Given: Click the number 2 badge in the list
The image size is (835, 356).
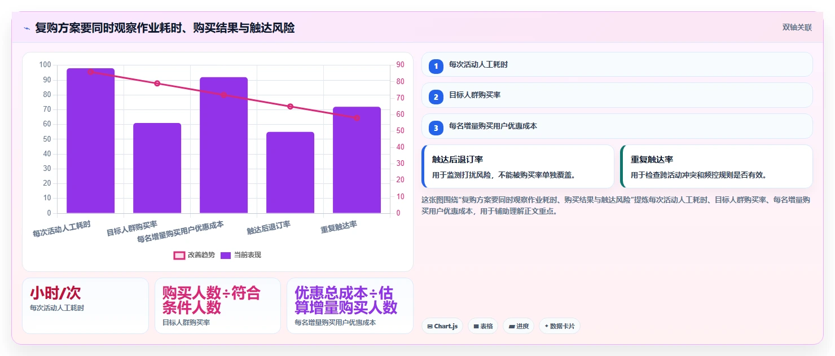Looking at the screenshot, I should (436, 96).
